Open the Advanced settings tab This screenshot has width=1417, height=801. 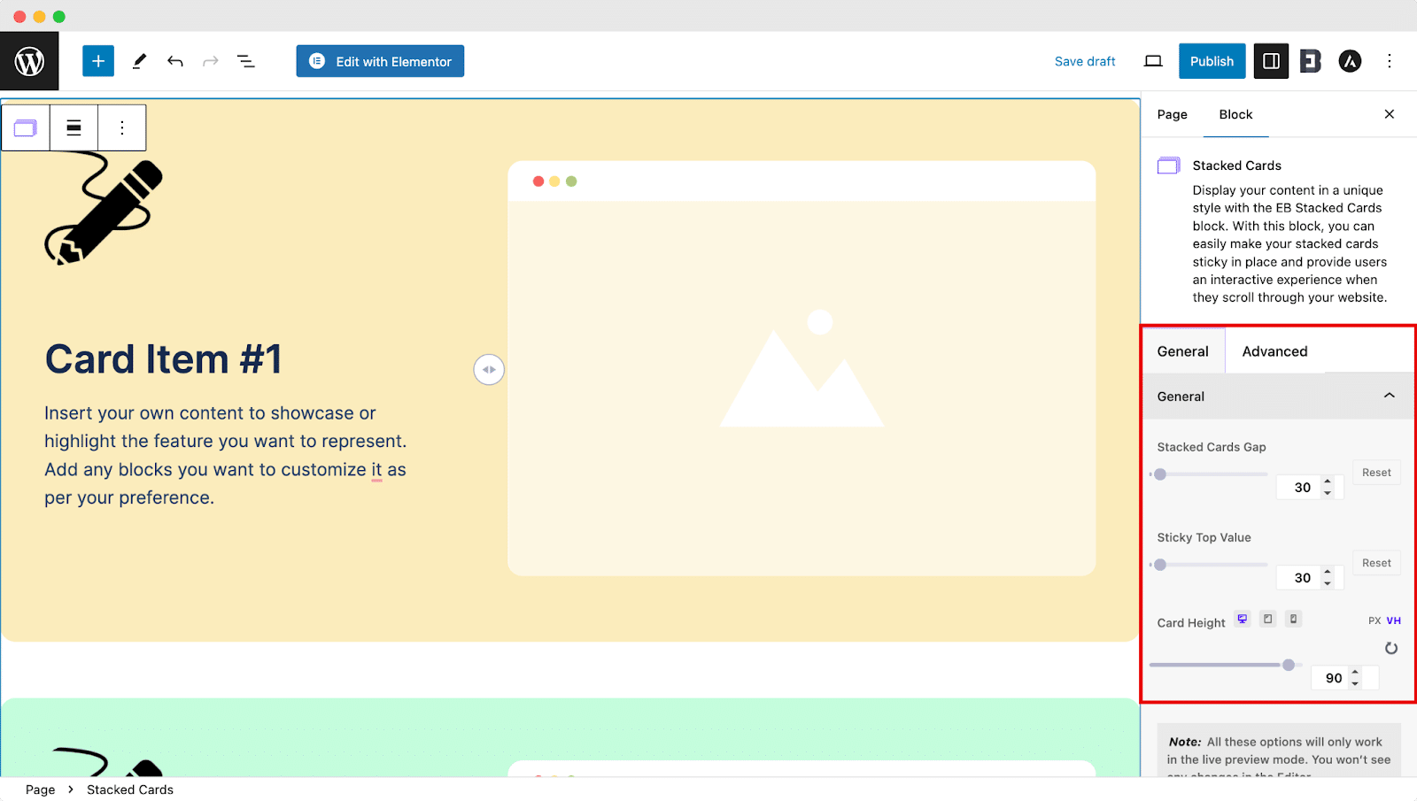[1274, 351]
